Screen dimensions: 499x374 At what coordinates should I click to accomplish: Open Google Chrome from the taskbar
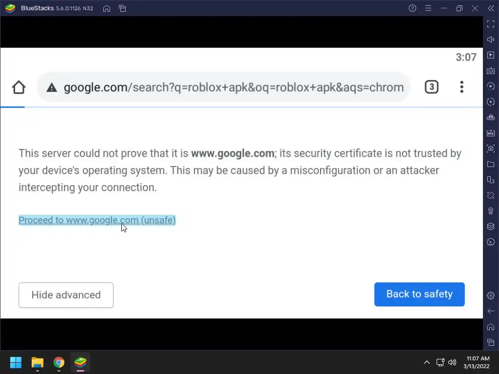point(59,362)
